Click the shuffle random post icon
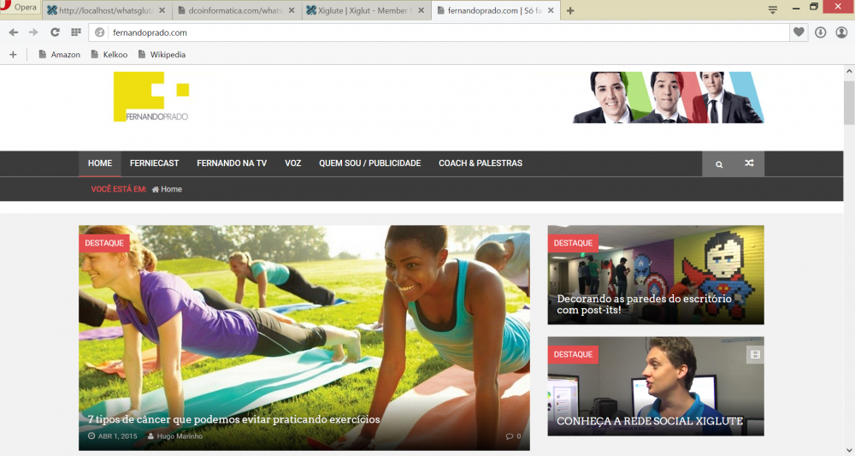The image size is (855, 456). click(x=749, y=163)
